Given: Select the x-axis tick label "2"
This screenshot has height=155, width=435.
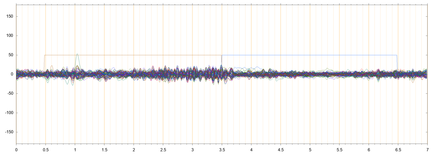Looking at the screenshot, I should click(x=134, y=149).
